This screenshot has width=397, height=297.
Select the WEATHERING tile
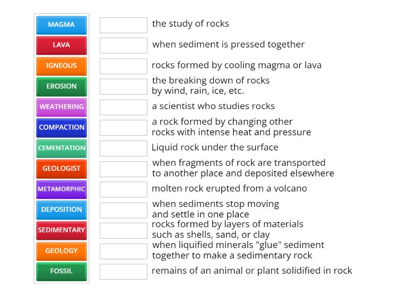[61, 106]
